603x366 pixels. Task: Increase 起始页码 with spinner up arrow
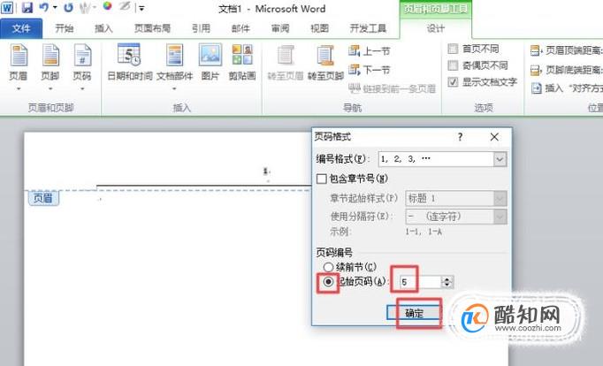coord(447,279)
